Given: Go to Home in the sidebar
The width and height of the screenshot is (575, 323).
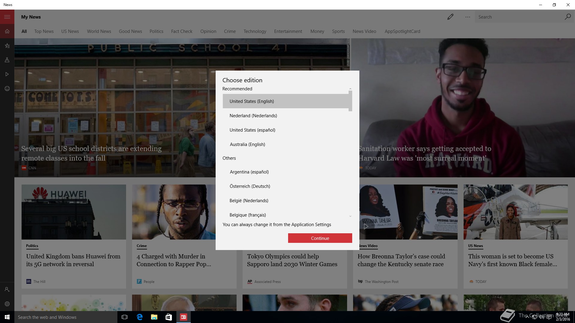Looking at the screenshot, I should click(x=7, y=31).
